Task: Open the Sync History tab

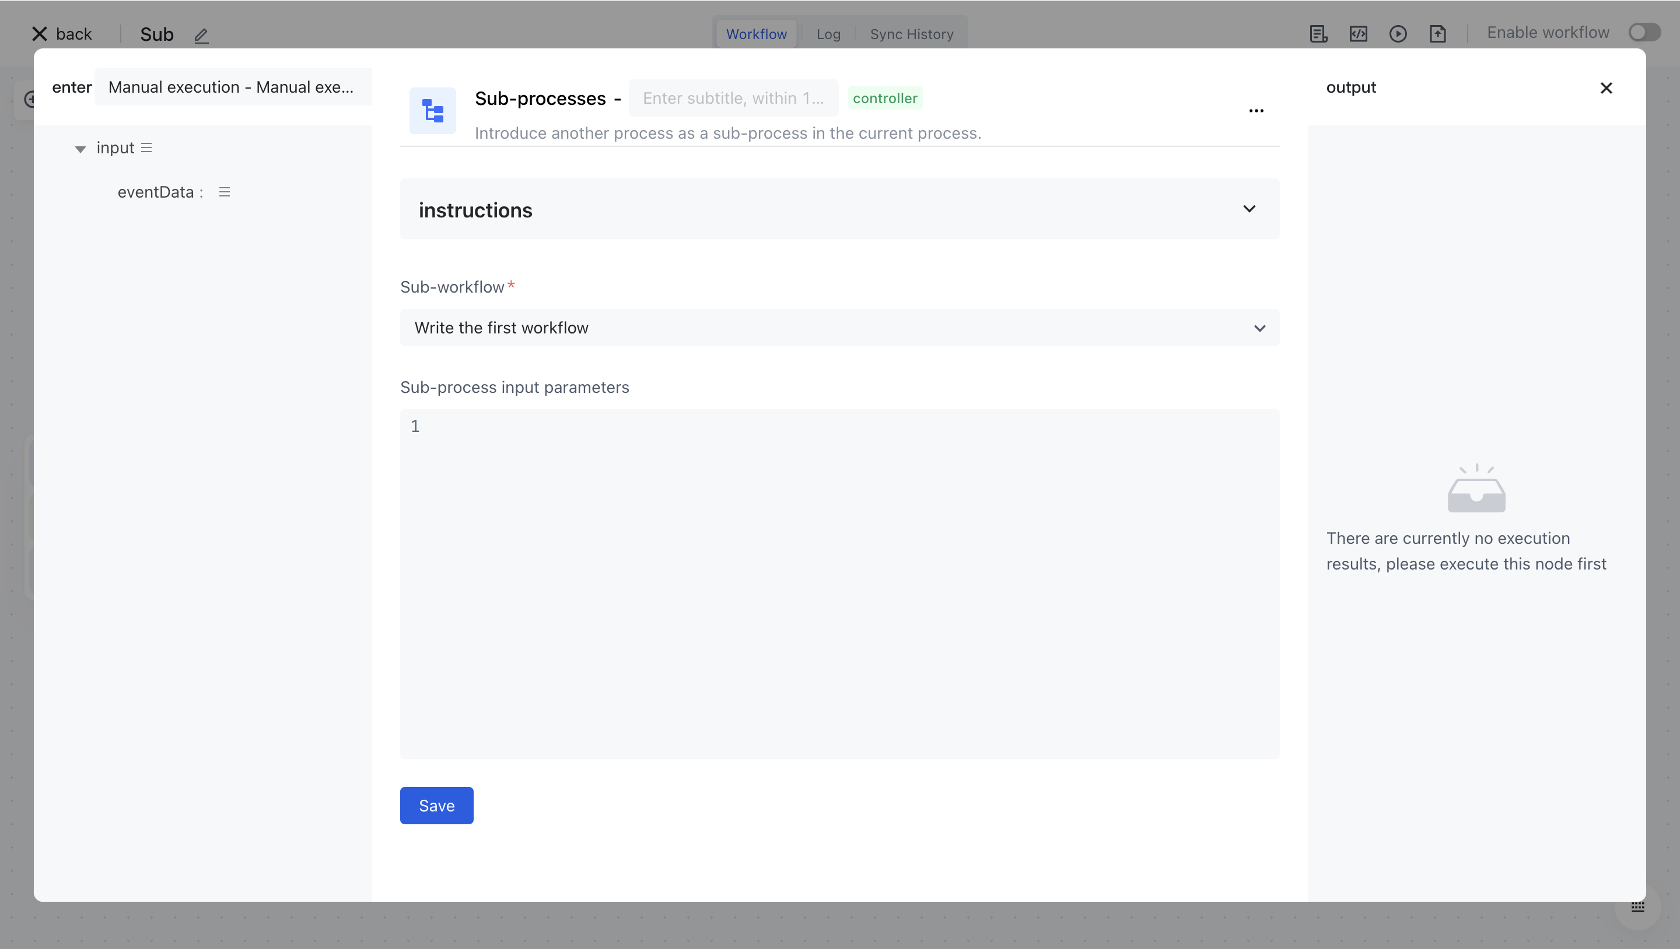Action: coord(912,33)
